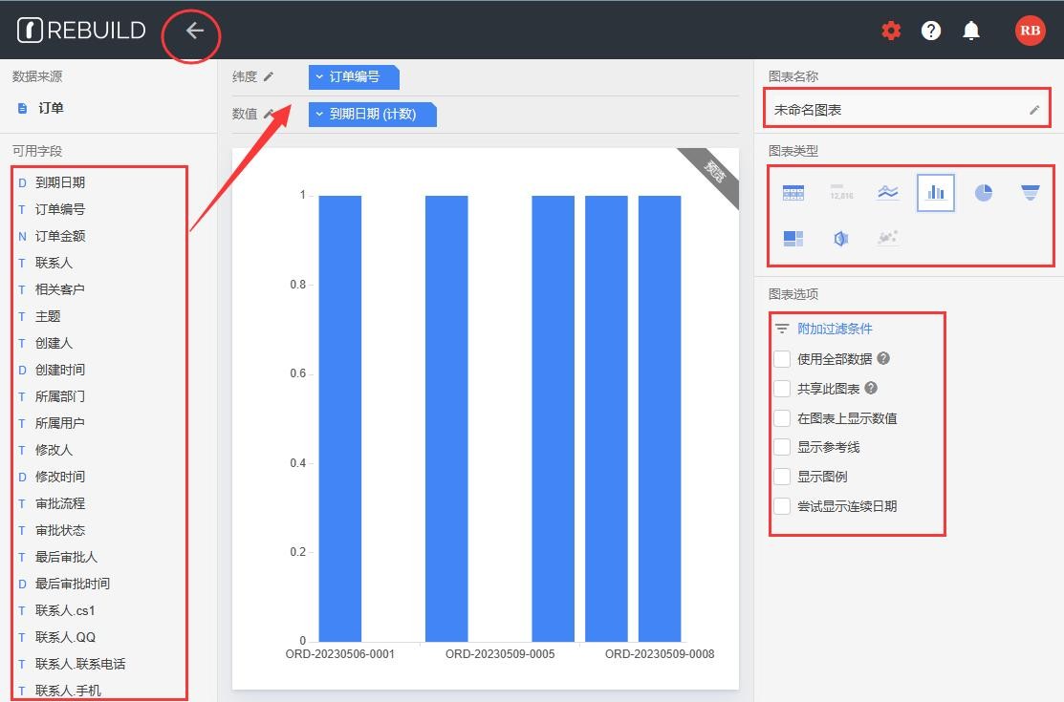
Task: Click x-axis label ORD-20230509-0005
Action: (x=500, y=654)
